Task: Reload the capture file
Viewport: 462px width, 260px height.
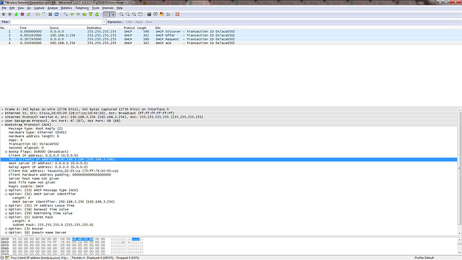Action: [x=56, y=14]
